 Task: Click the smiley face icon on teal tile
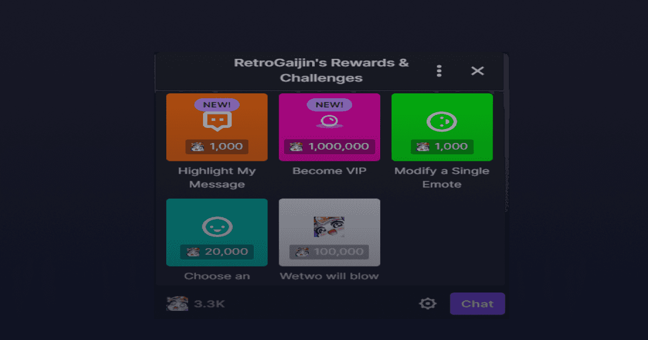tap(217, 227)
